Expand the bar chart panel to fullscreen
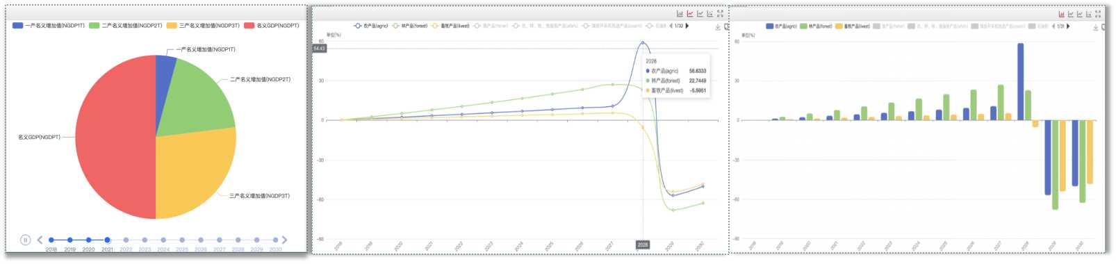Image resolution: width=1116 pixels, height=264 pixels. (1098, 14)
